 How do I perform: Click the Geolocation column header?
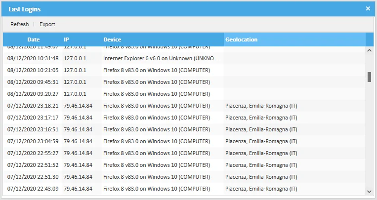pyautogui.click(x=241, y=40)
